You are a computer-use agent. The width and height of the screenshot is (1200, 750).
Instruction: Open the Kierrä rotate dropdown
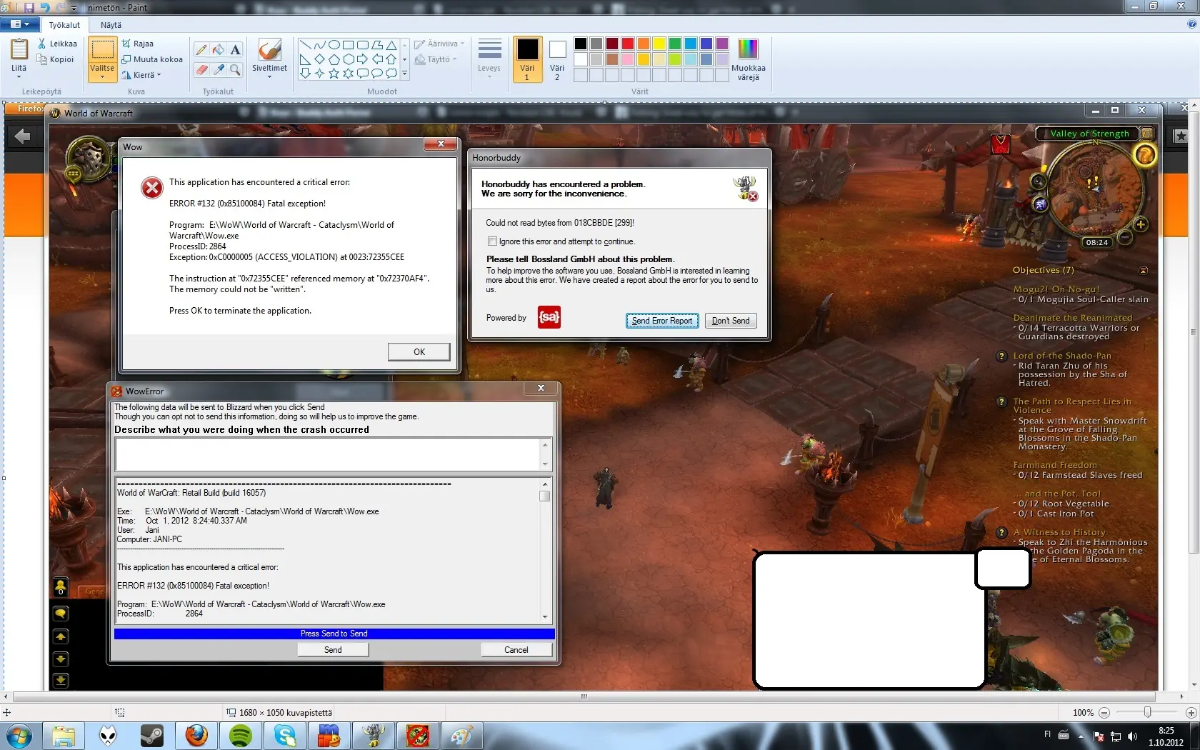[141, 75]
